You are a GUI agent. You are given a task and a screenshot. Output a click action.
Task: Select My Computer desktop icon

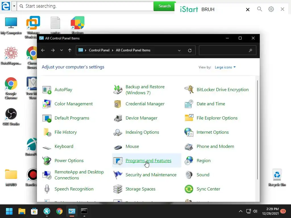click(x=11, y=26)
